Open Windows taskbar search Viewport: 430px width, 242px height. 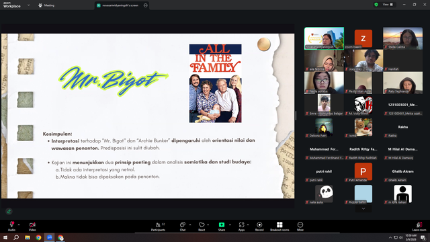pyautogui.click(x=16, y=237)
